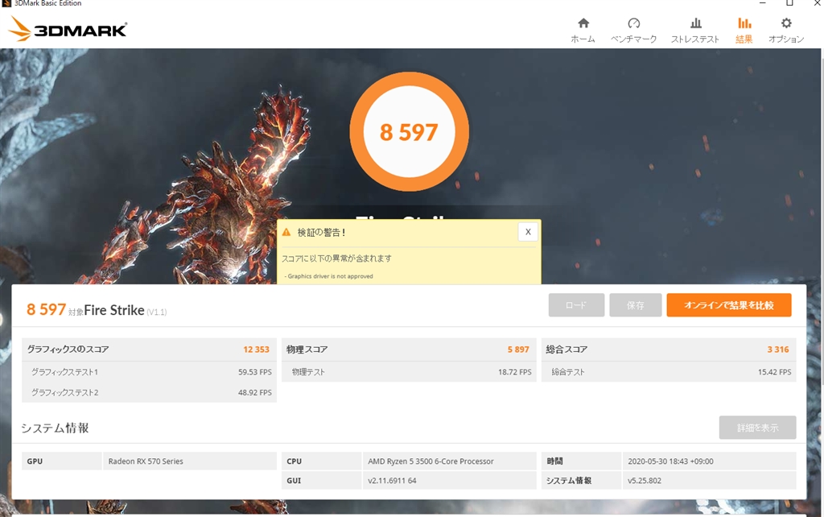Open the オプション (Options) gear tab
824x517 pixels.
coord(786,31)
